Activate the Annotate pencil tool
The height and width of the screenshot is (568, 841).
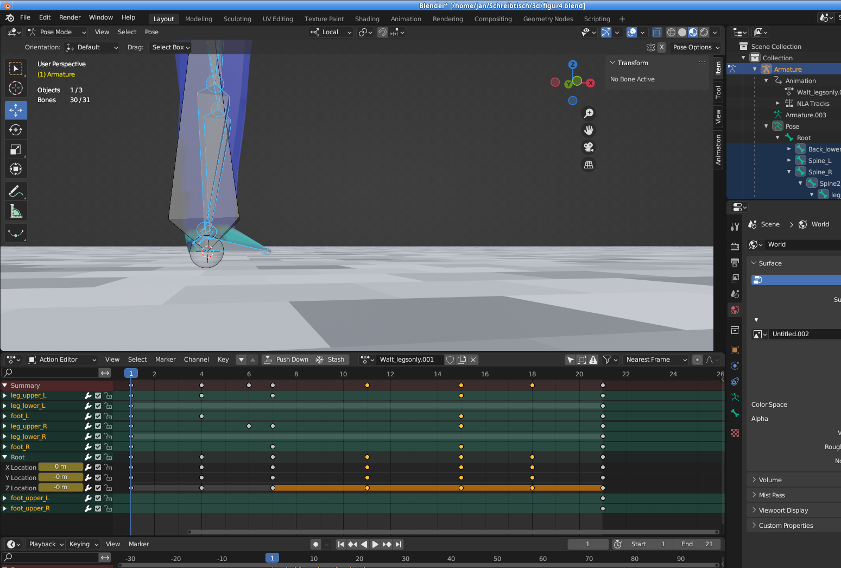[16, 191]
